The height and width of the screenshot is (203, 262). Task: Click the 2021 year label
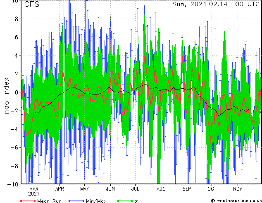click(x=33, y=194)
